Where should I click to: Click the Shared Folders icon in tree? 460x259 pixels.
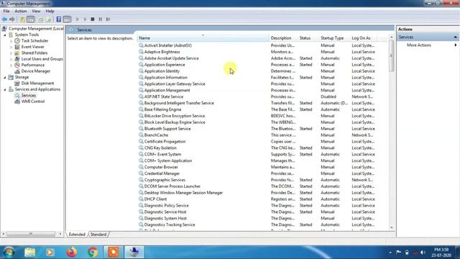[x=17, y=53]
